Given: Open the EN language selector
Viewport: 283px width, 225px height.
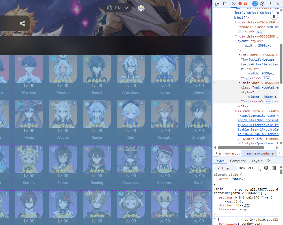Looking at the screenshot, I should pos(117,8).
